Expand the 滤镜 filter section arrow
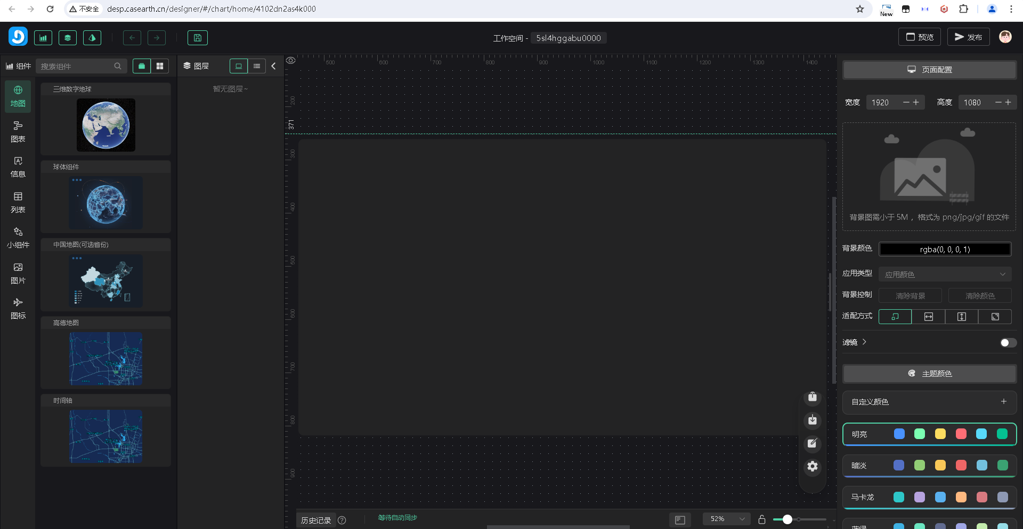 pyautogui.click(x=864, y=342)
